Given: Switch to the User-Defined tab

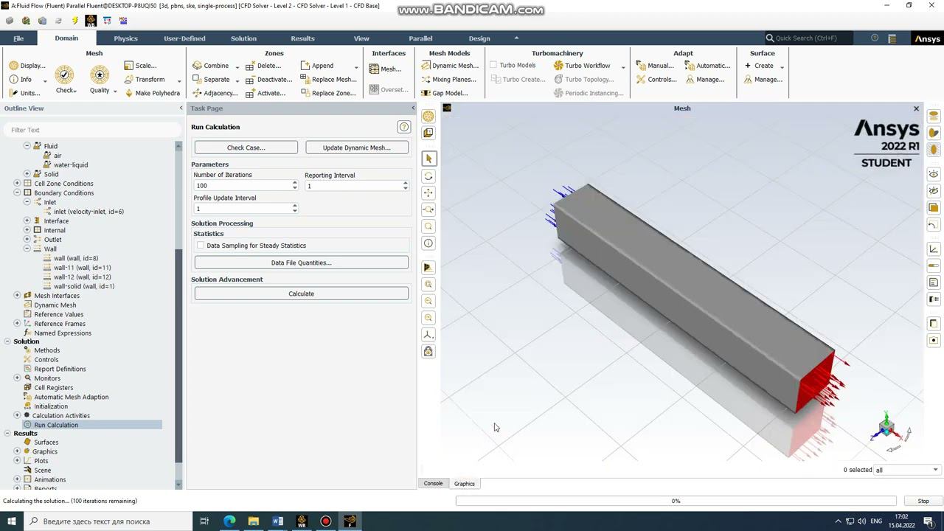Looking at the screenshot, I should point(184,38).
